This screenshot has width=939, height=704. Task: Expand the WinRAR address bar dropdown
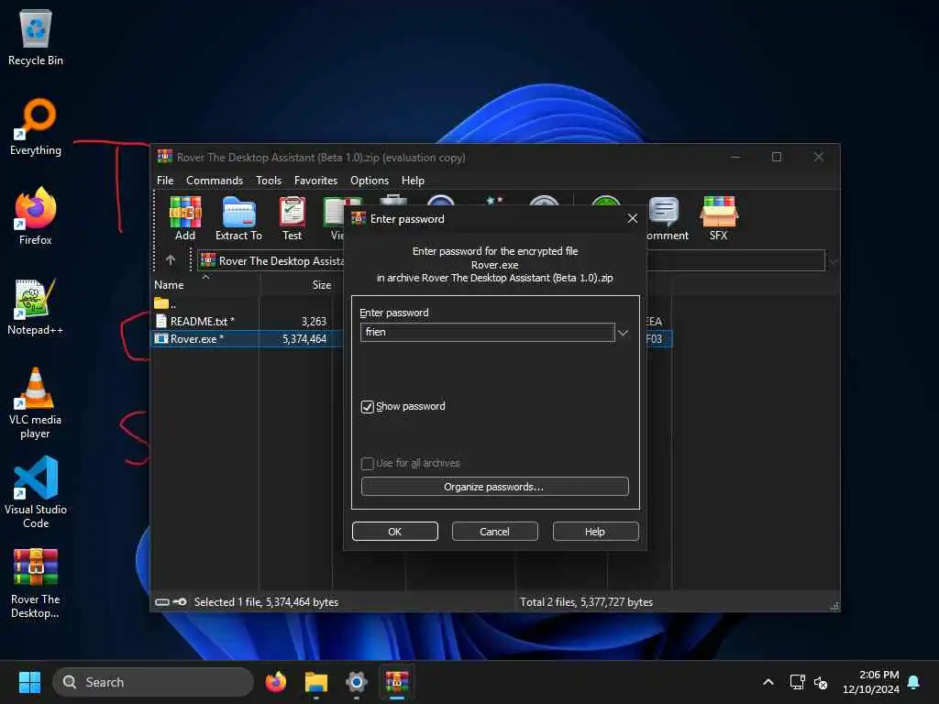tap(833, 261)
